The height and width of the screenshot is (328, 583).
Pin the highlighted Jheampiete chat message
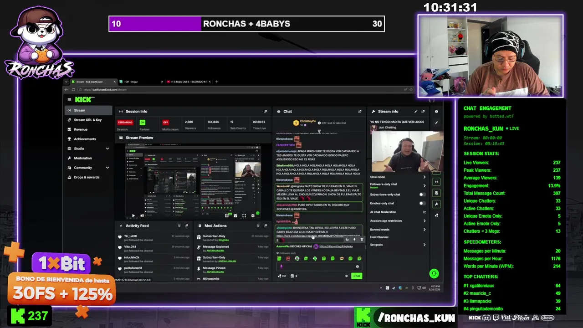(x=354, y=240)
